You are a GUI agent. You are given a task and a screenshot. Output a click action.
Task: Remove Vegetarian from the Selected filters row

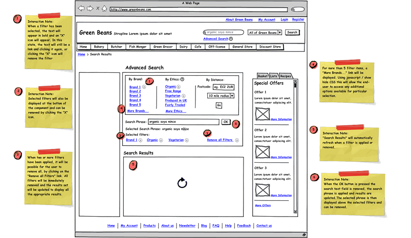click(187, 140)
